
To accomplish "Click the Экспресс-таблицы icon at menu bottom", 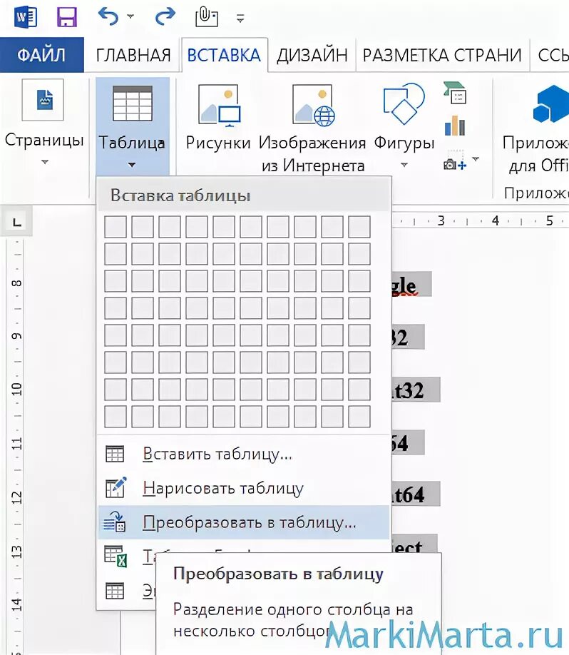I will (115, 591).
